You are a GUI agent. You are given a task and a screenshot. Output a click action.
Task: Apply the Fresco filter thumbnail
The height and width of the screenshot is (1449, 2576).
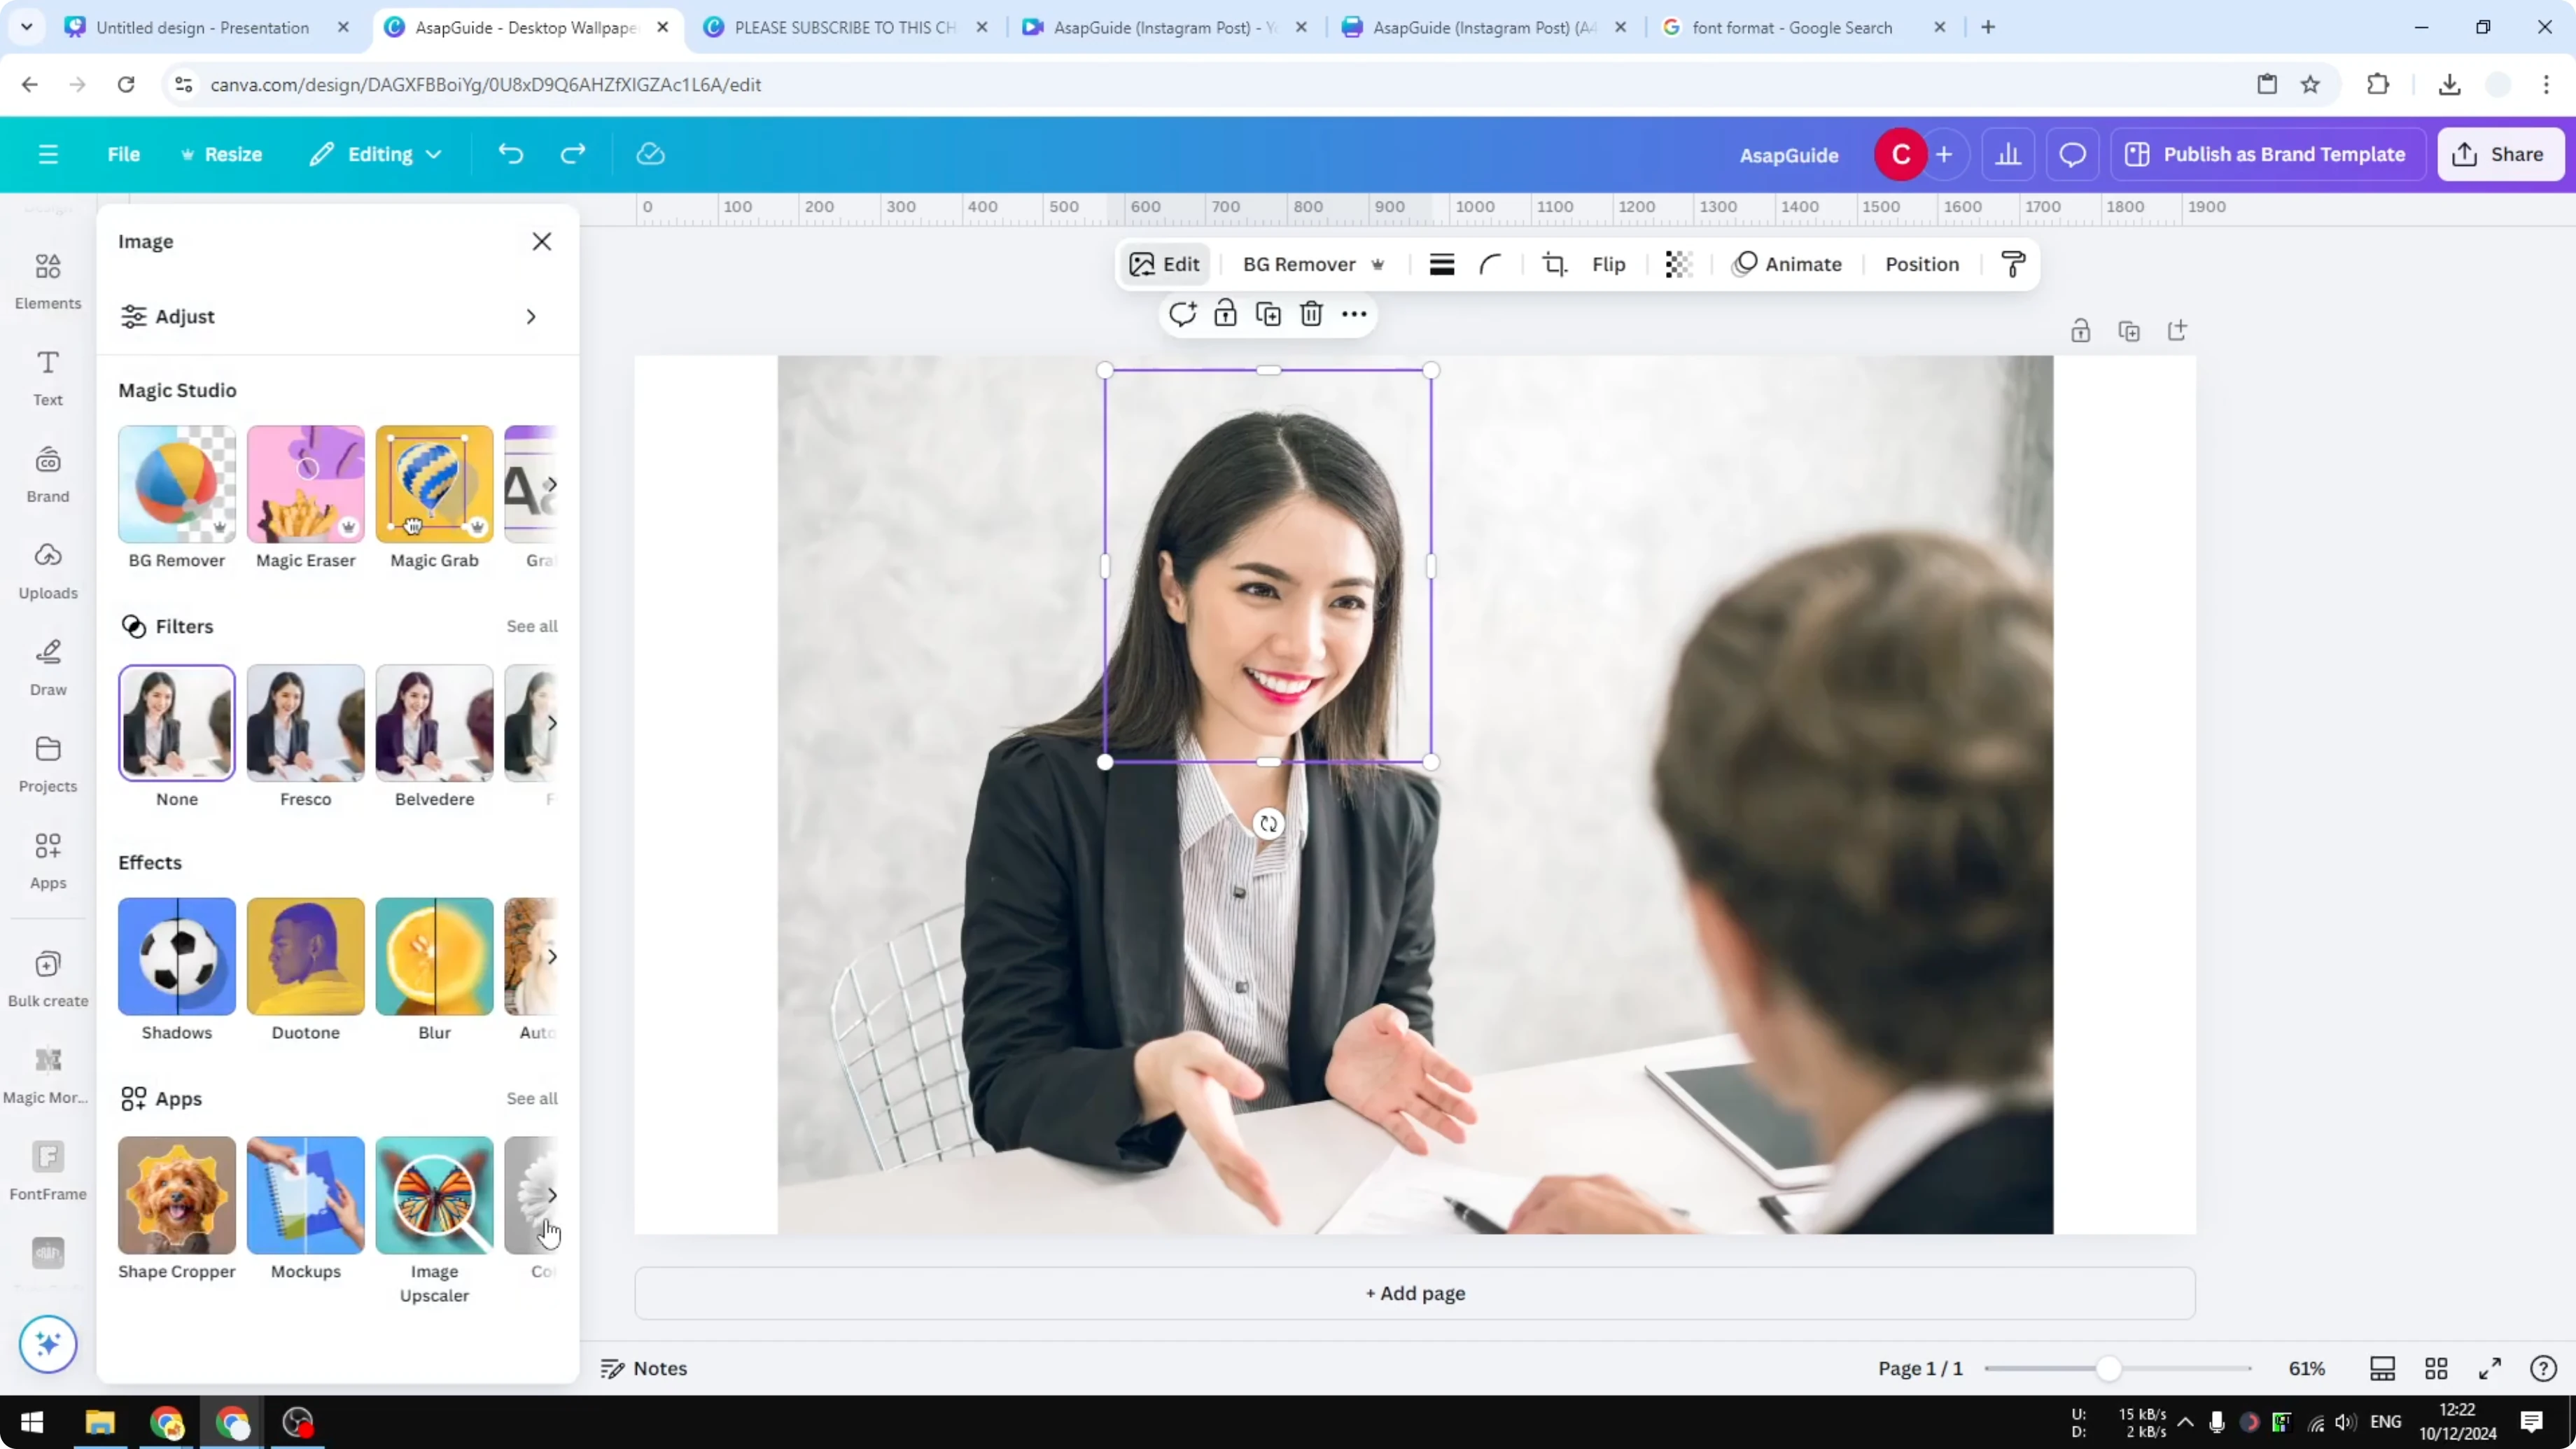point(305,723)
